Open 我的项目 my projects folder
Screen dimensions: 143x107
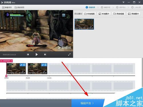[19, 7]
